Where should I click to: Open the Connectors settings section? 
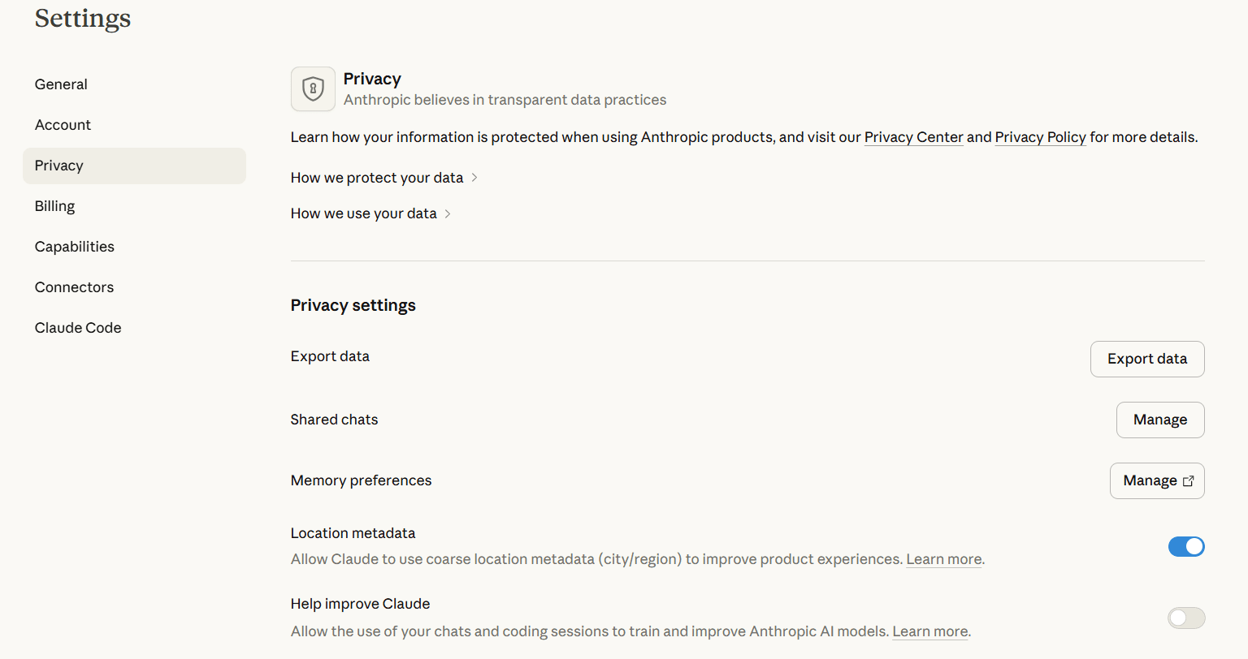pos(74,287)
